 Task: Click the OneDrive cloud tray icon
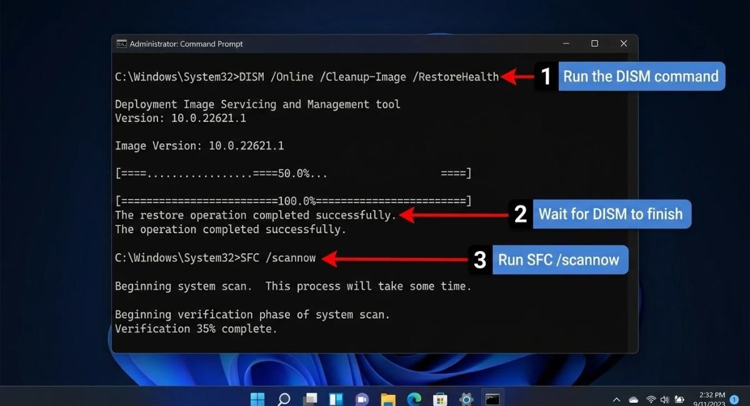pos(633,399)
